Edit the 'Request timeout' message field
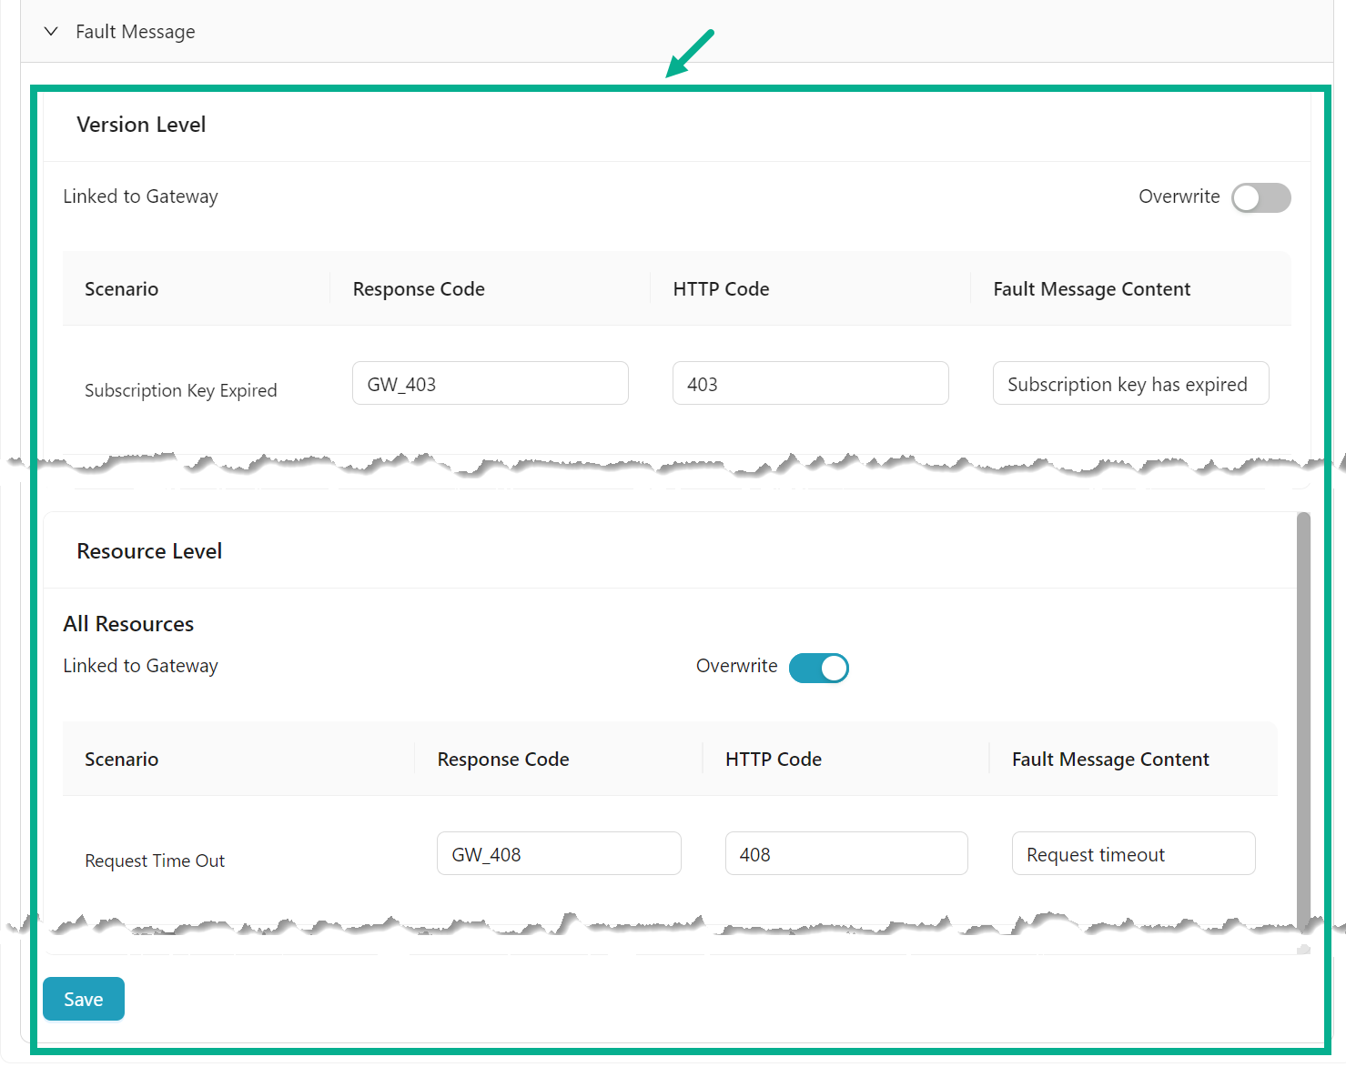Screen dimensions: 1346x1077 click(x=1133, y=854)
